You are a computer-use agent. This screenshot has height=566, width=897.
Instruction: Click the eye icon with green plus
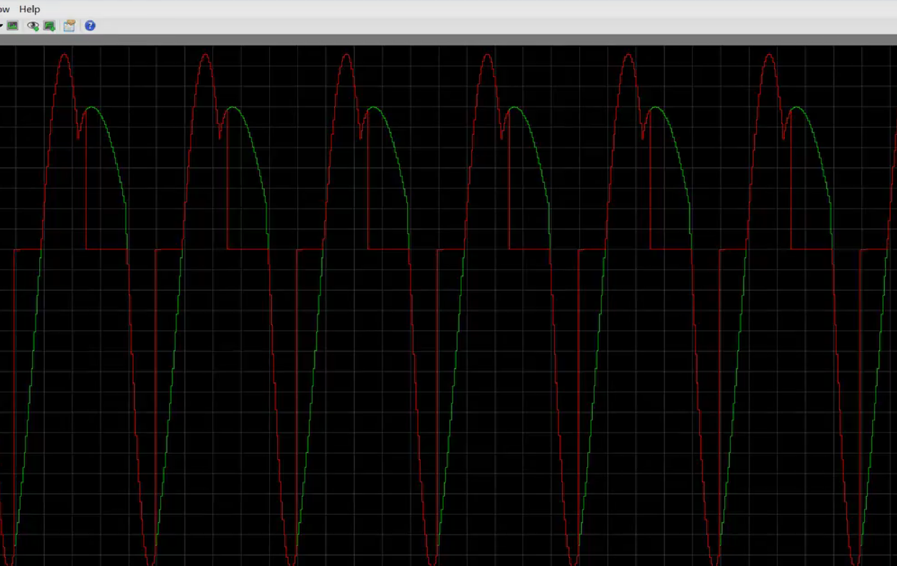pos(33,26)
